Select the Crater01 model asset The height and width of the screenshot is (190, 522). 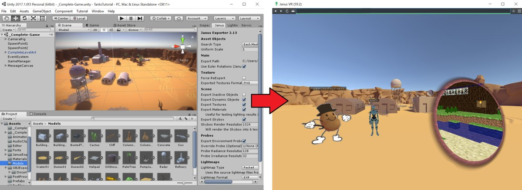click(42, 158)
